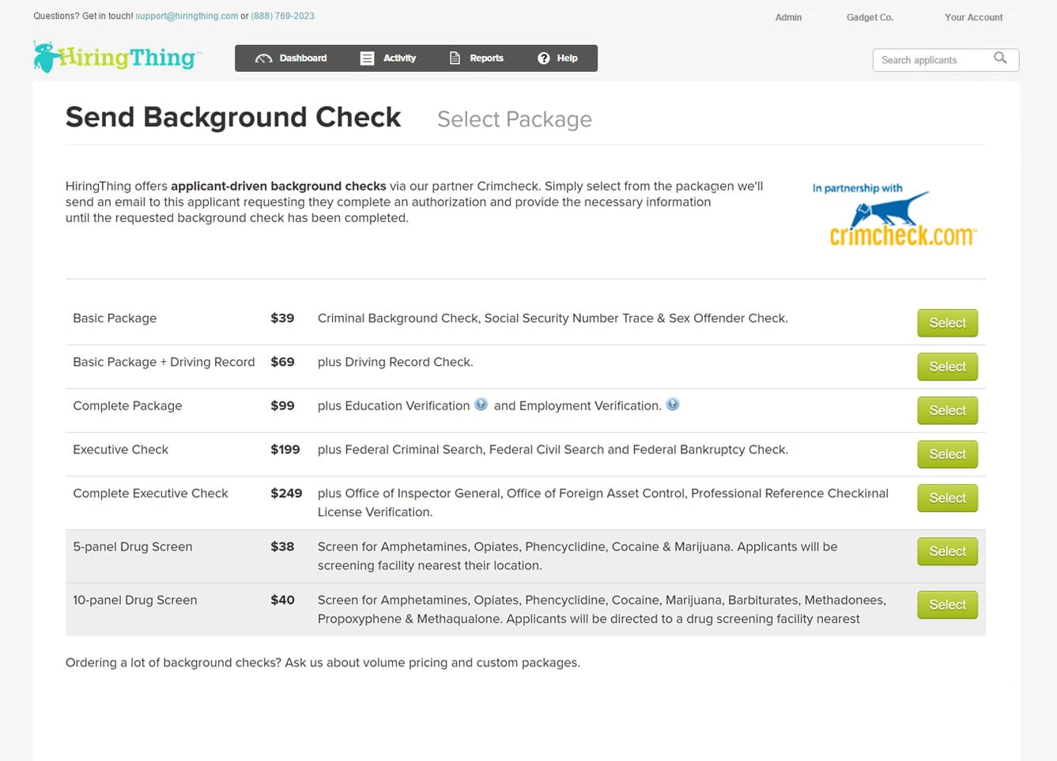Viewport: 1057px width, 761px height.
Task: Click the support@hiringthing.com email link
Action: 187,16
